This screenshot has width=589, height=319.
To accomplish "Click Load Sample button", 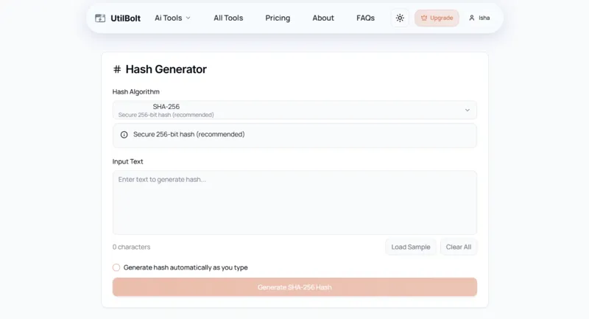I will tap(411, 247).
